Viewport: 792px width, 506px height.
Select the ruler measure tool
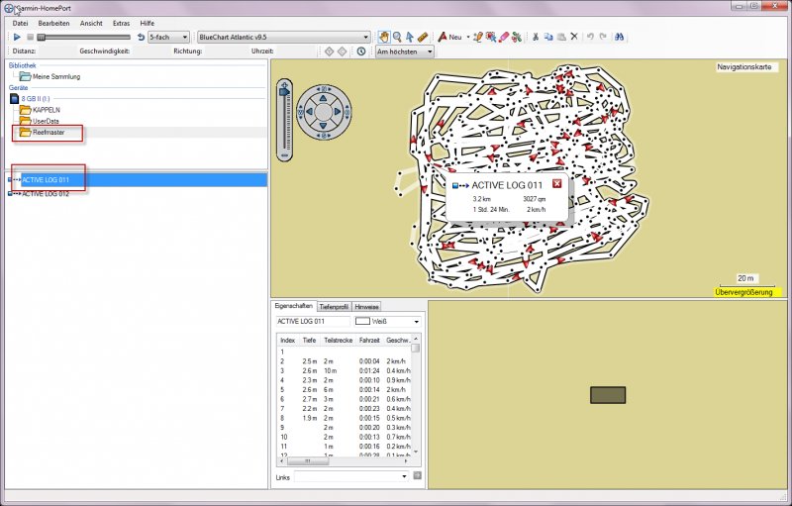coord(423,37)
